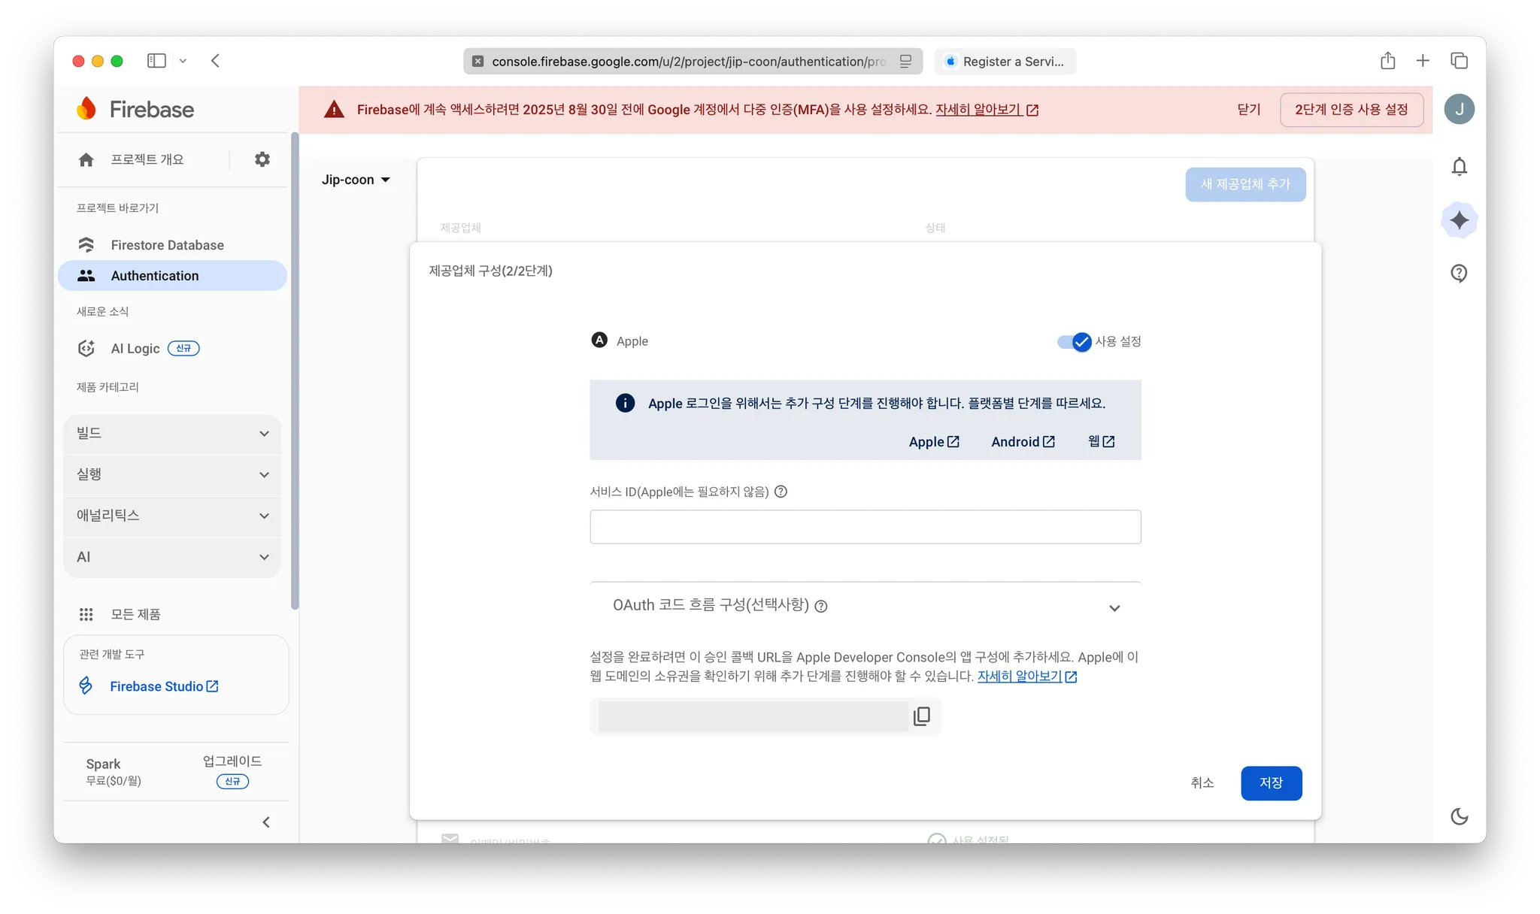Click the Safari share icon

(1387, 61)
